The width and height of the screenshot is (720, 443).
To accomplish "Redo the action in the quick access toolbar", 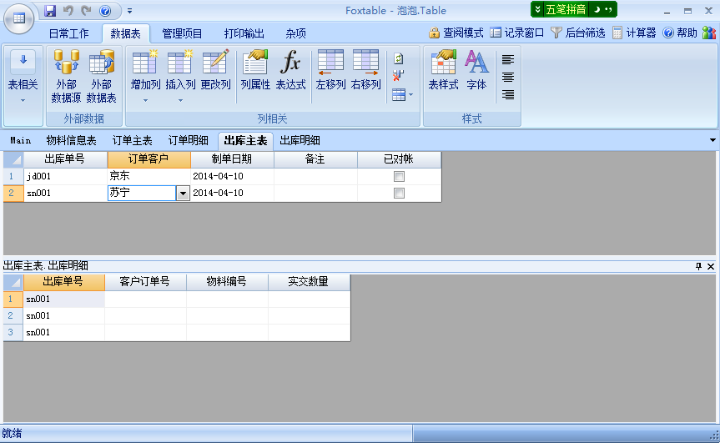I will click(86, 10).
